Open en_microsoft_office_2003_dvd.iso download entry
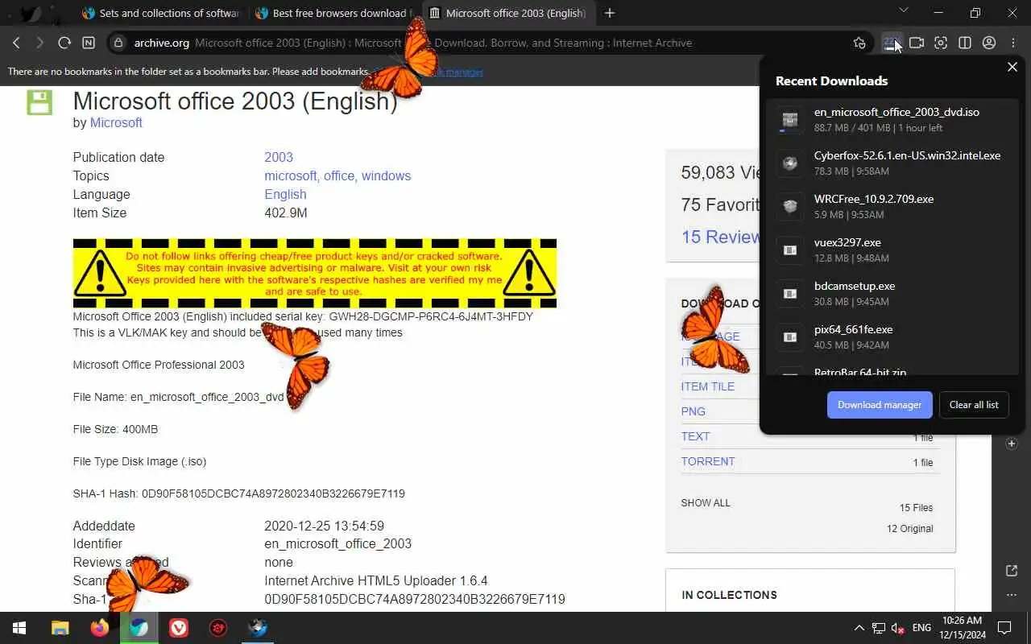1031x644 pixels. click(x=892, y=120)
